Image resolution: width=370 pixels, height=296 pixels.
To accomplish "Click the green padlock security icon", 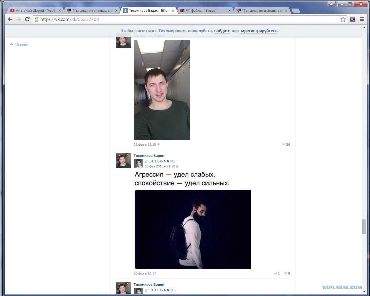I will pos(37,19).
